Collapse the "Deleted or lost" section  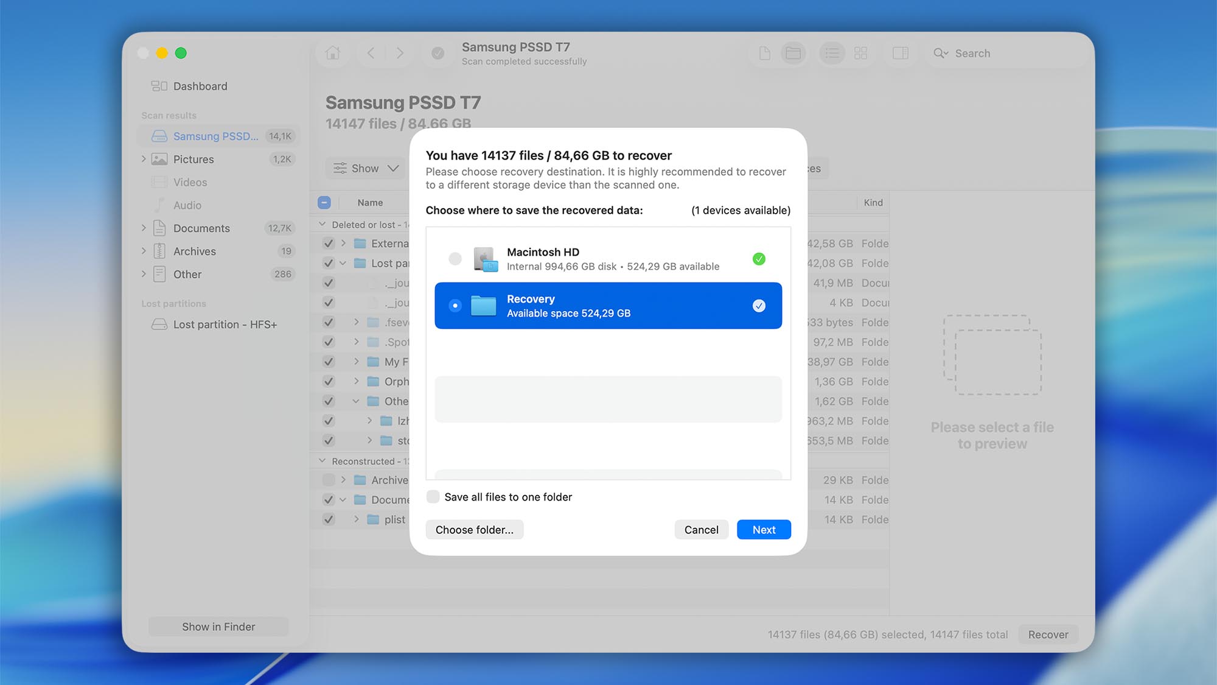[322, 224]
